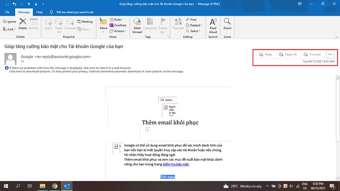Click Reply All in the ribbon
This screenshot has width=340, height=191.
coord(59,25)
